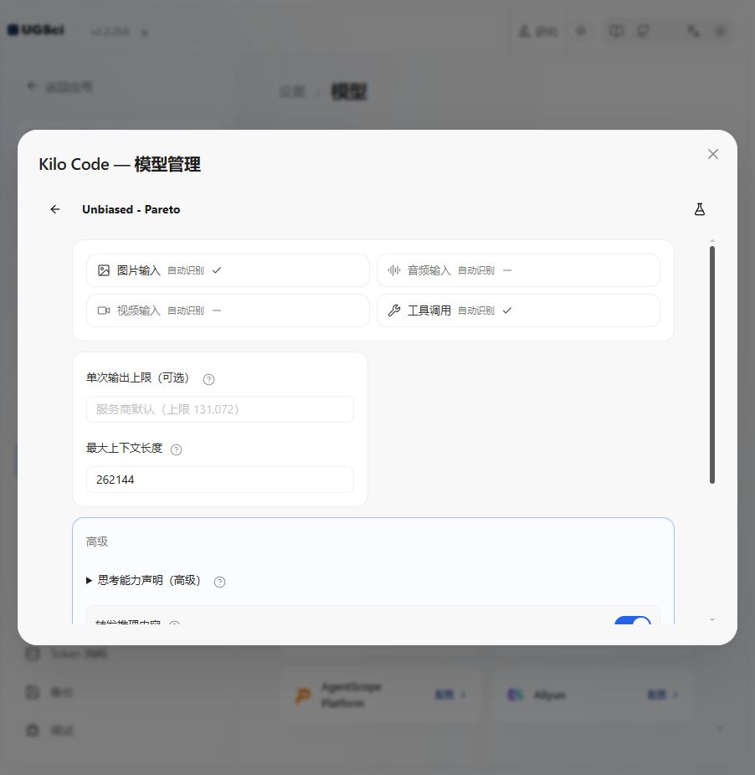This screenshot has width=755, height=775.
Task: Expand the 思考能力声明（高级） disclosure triangle
Action: click(89, 580)
